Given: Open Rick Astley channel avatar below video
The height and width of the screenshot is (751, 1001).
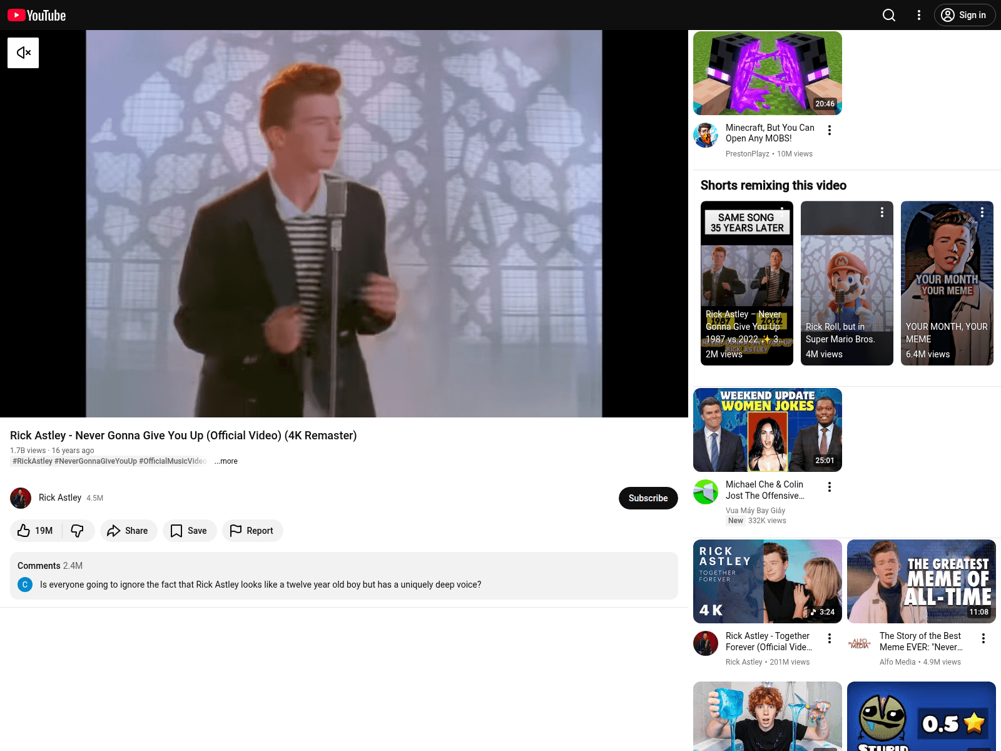Looking at the screenshot, I should (21, 498).
